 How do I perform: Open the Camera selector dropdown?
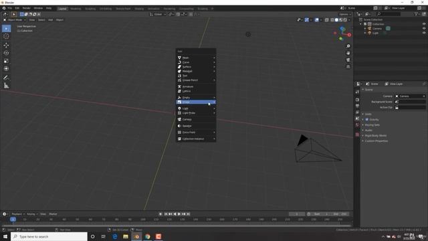pyautogui.click(x=410, y=96)
